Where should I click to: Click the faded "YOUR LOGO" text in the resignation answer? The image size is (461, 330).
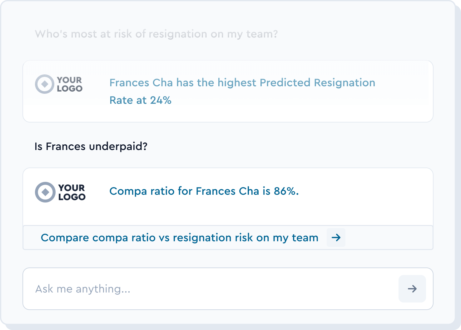69,84
